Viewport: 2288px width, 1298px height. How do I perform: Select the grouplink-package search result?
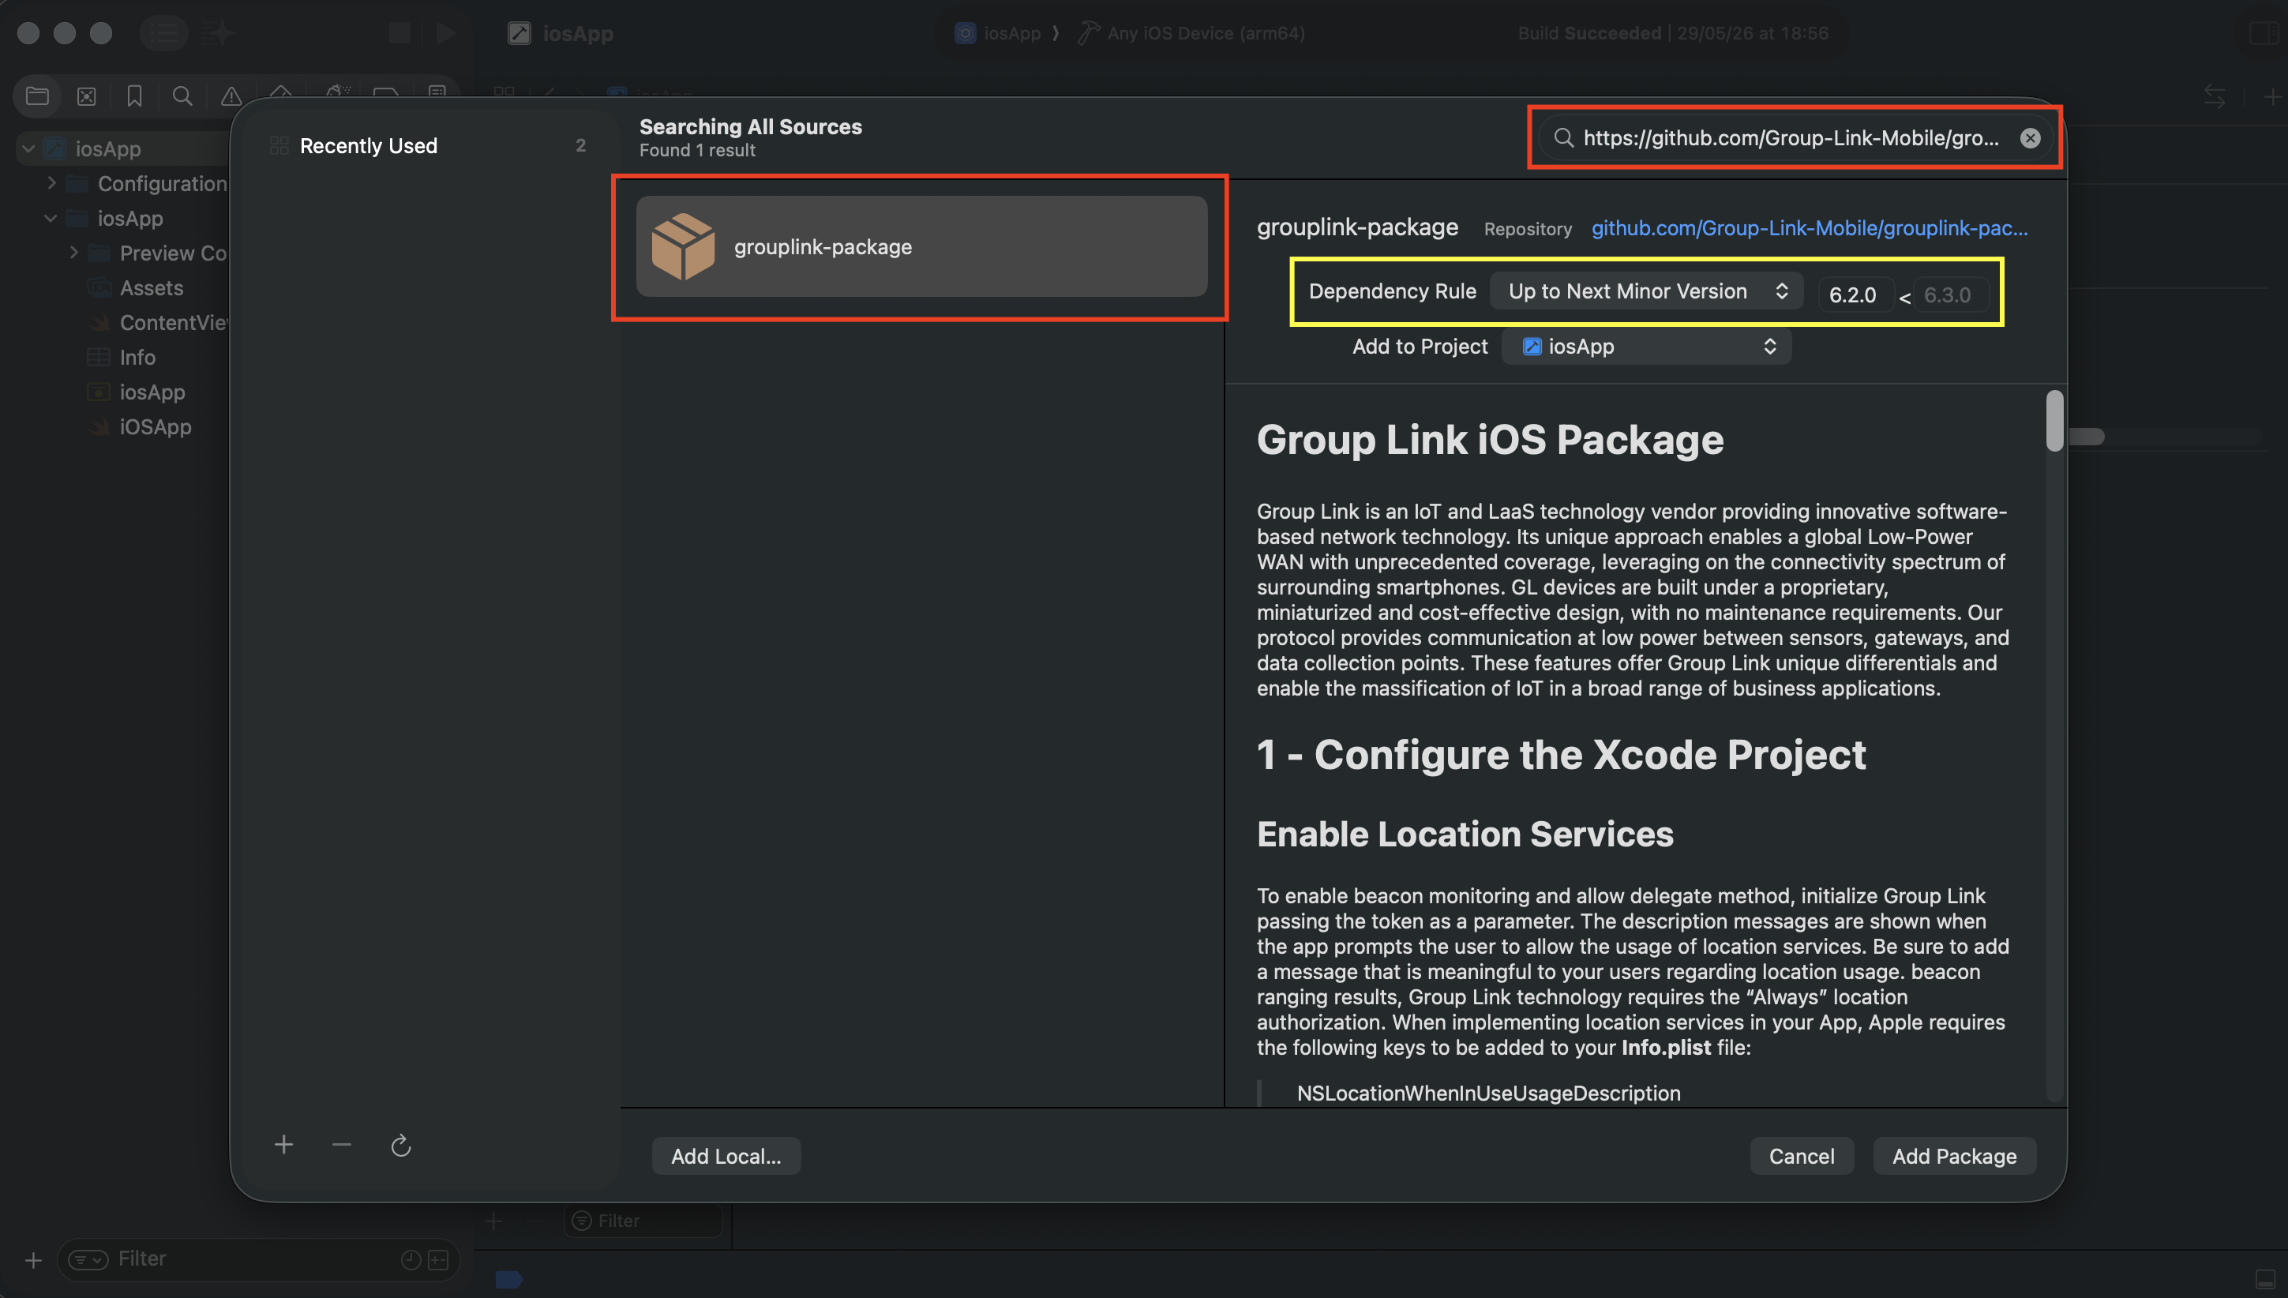[x=921, y=247]
